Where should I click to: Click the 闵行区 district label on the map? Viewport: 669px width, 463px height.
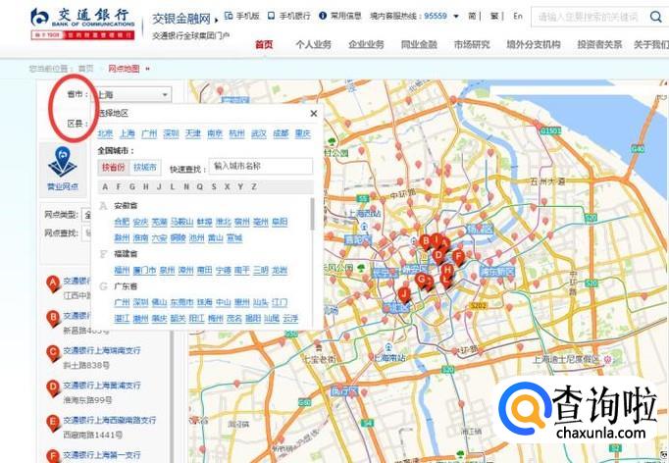pyautogui.click(x=345, y=390)
